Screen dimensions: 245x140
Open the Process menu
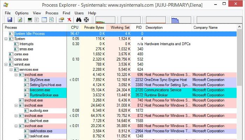52,13
